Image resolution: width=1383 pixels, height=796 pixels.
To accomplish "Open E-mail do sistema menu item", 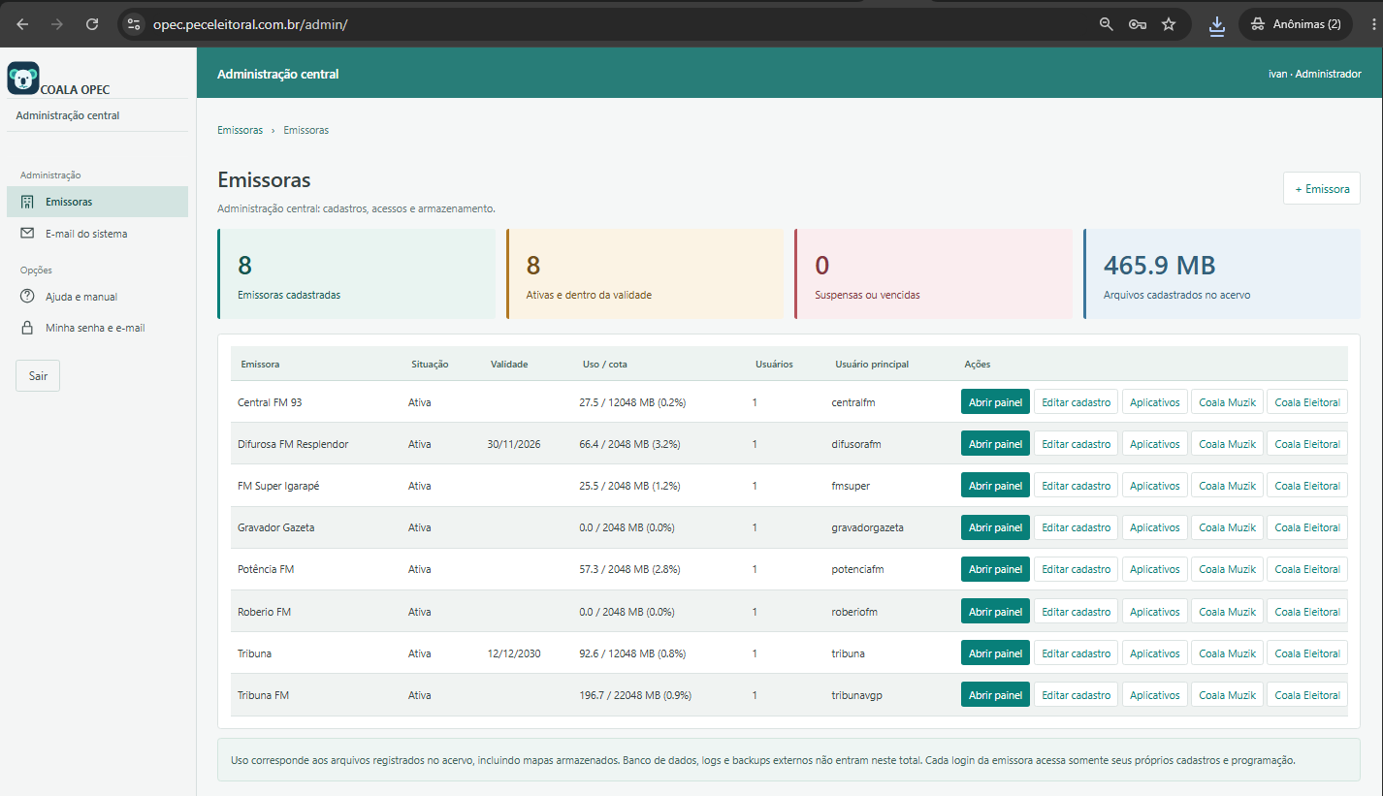I will [97, 234].
